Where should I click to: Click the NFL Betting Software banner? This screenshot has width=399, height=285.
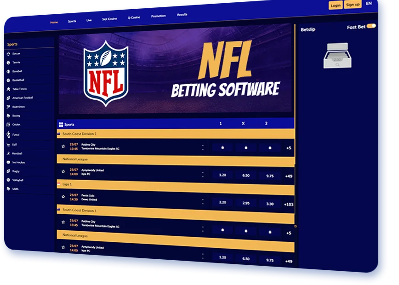coord(175,68)
